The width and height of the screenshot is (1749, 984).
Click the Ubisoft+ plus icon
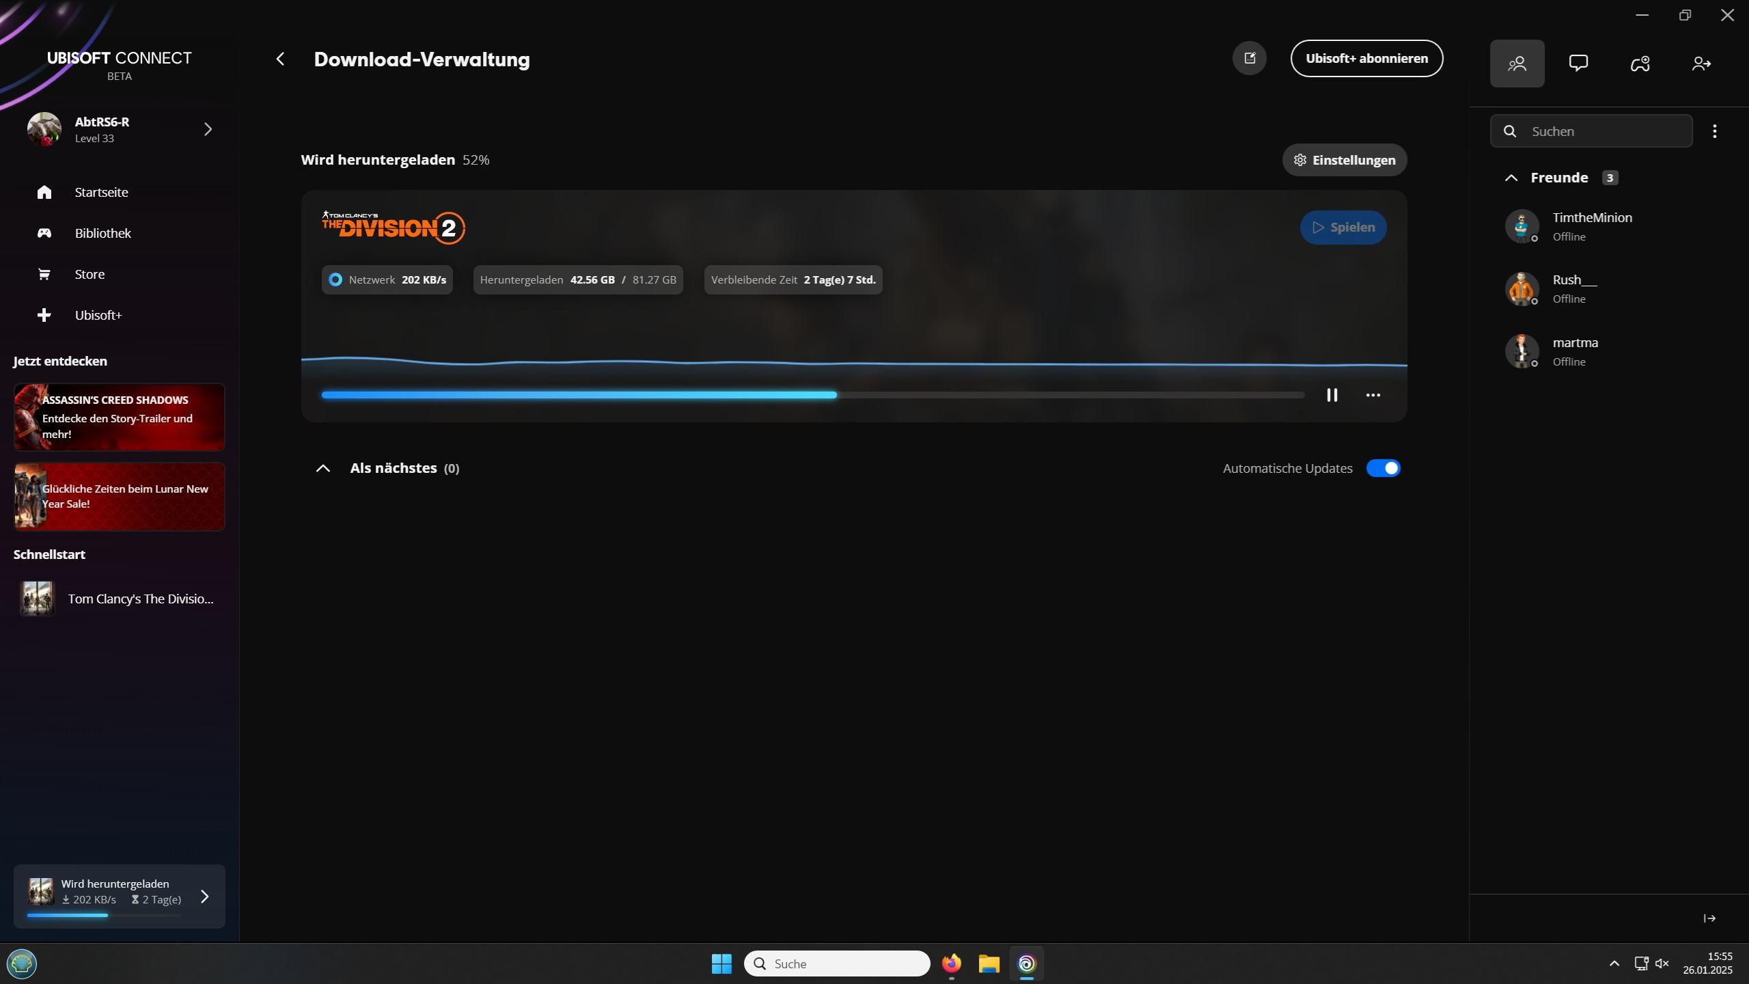(x=44, y=315)
